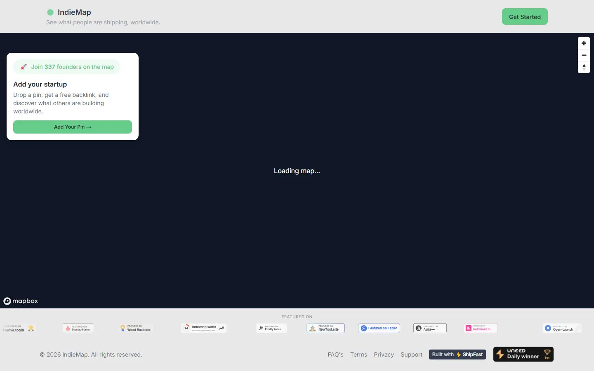Zoom in on the map

coord(584,43)
